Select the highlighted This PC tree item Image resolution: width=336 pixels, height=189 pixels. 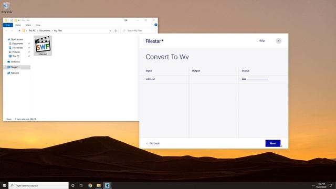click(17, 67)
